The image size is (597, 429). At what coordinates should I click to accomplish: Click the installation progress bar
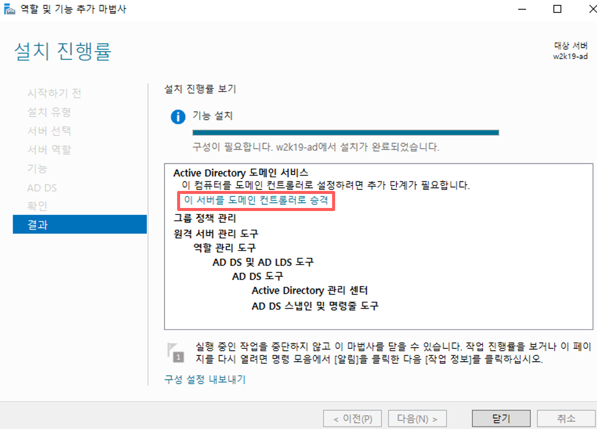click(346, 132)
